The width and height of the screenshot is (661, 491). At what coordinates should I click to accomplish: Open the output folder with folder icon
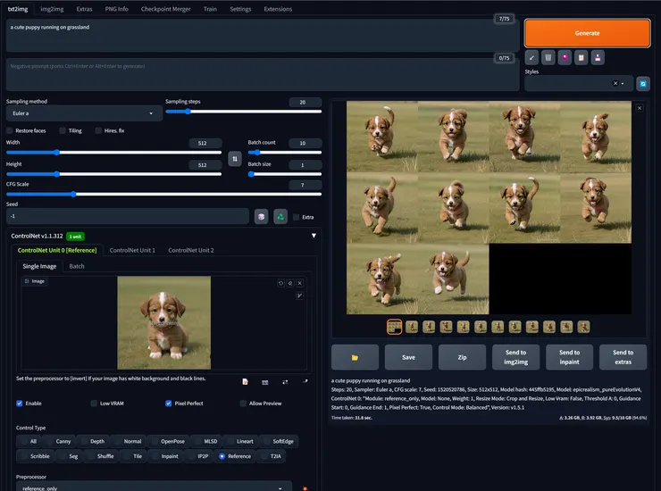(355, 356)
